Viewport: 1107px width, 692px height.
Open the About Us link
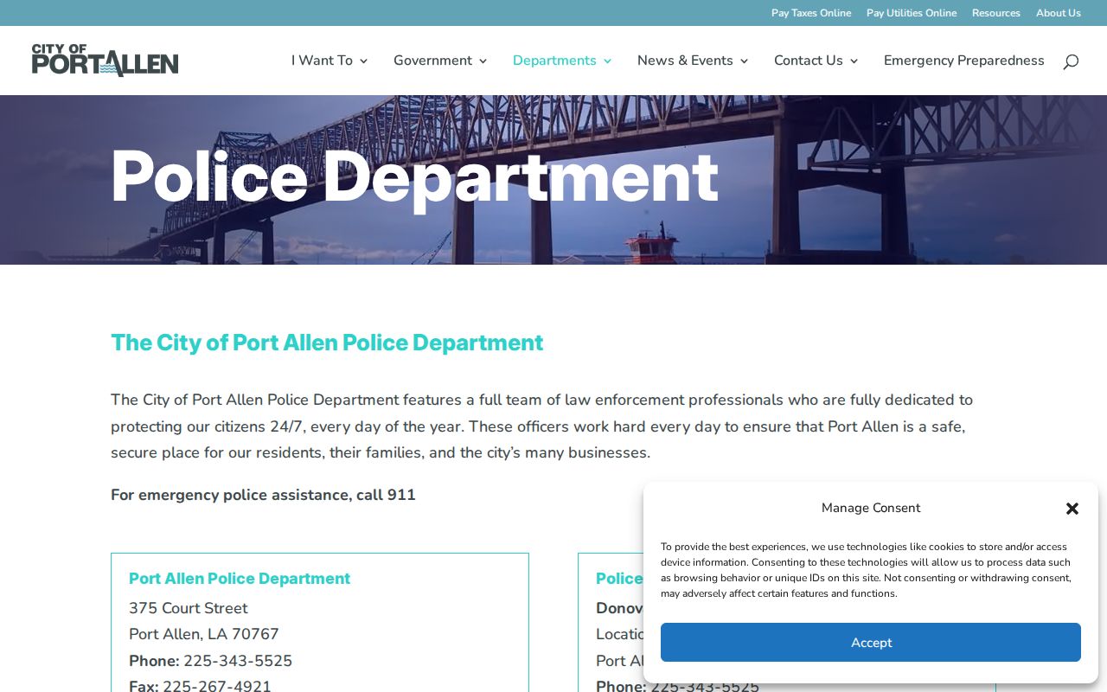(x=1059, y=13)
